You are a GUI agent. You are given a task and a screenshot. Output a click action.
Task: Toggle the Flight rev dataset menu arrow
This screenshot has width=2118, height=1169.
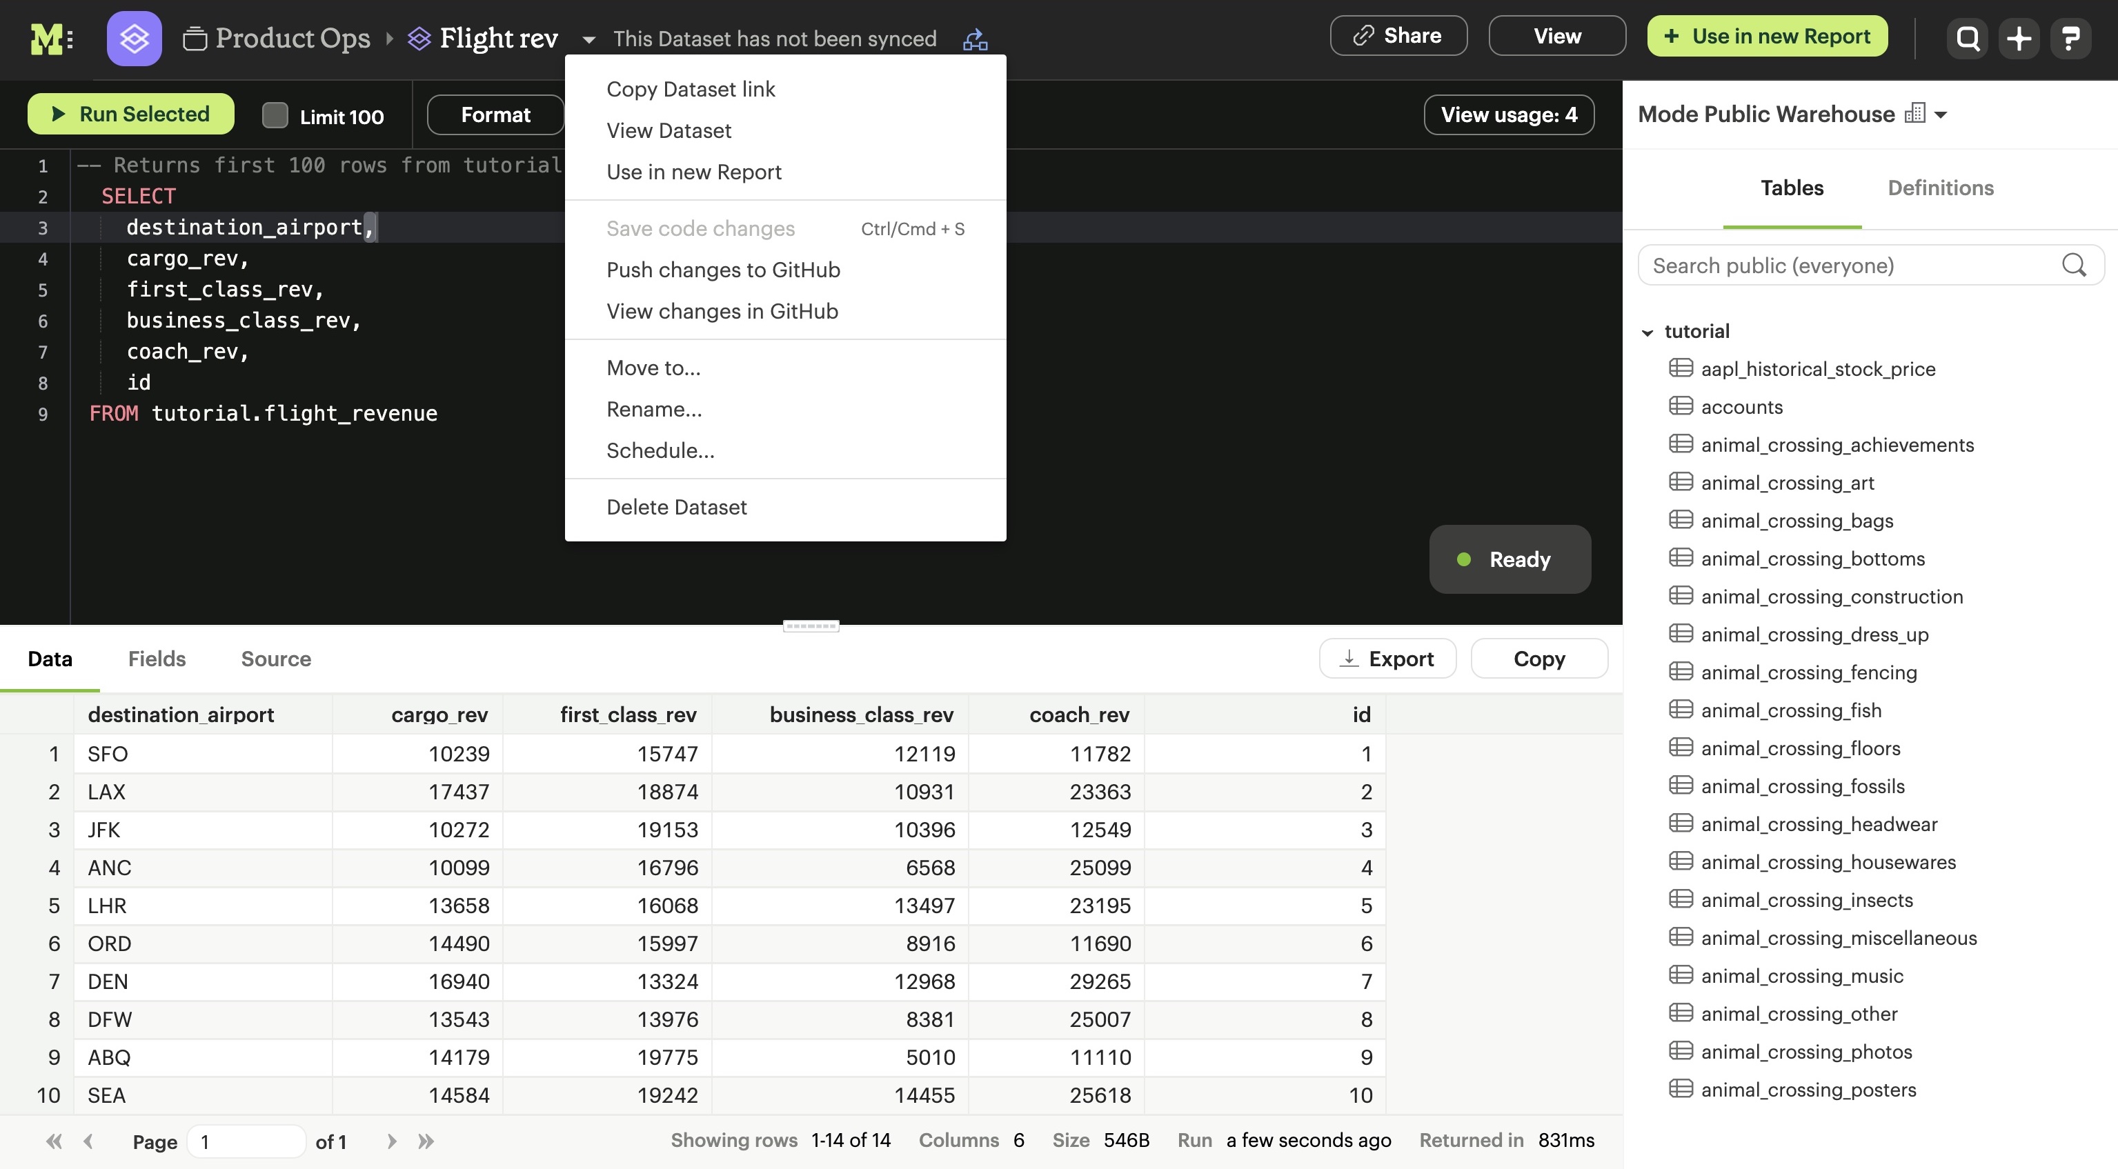tap(588, 39)
